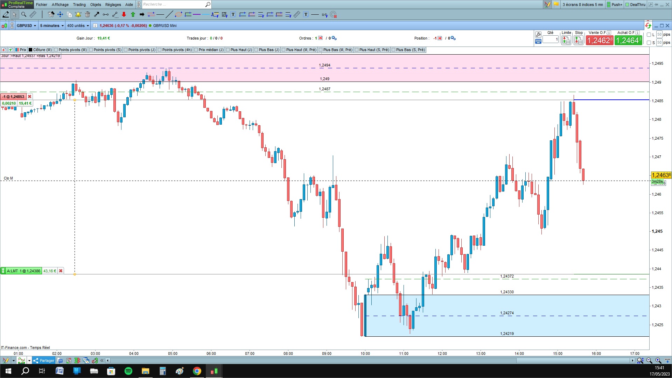Select the magnifier zoom tool
This screenshot has height=378, width=672.
click(x=24, y=14)
